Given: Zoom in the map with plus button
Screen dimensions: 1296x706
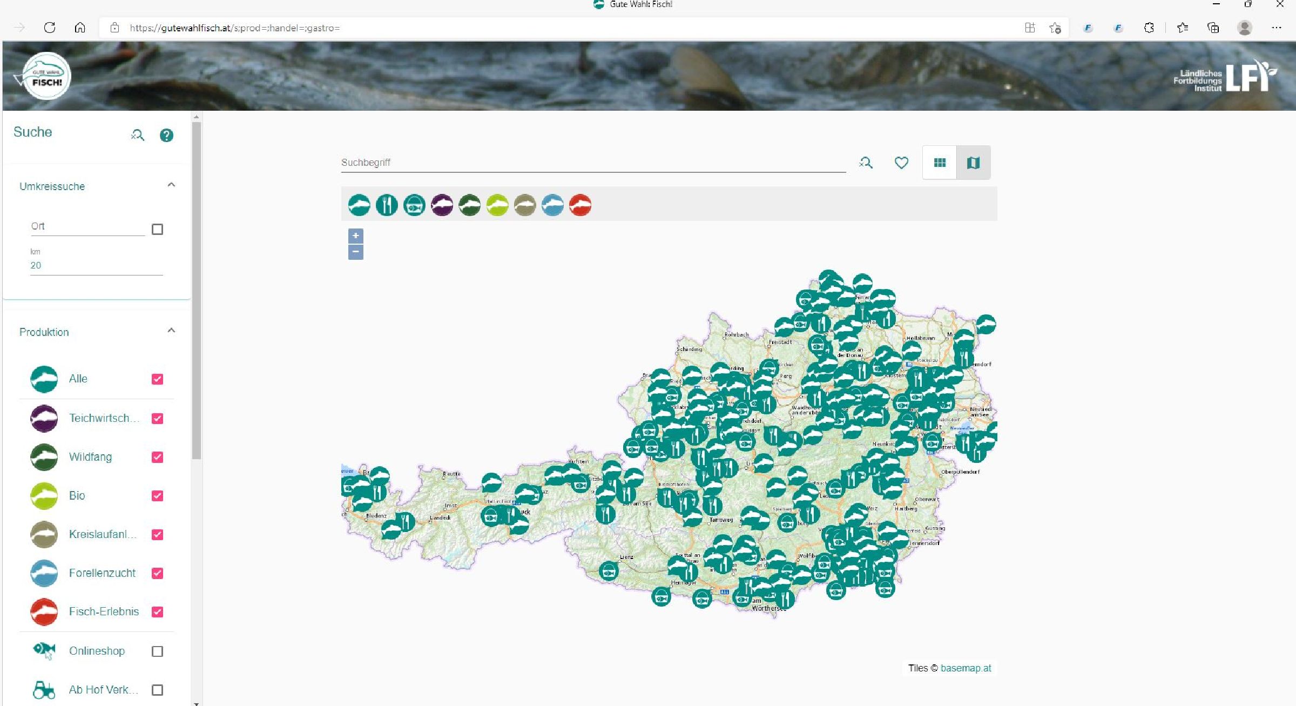Looking at the screenshot, I should [355, 236].
